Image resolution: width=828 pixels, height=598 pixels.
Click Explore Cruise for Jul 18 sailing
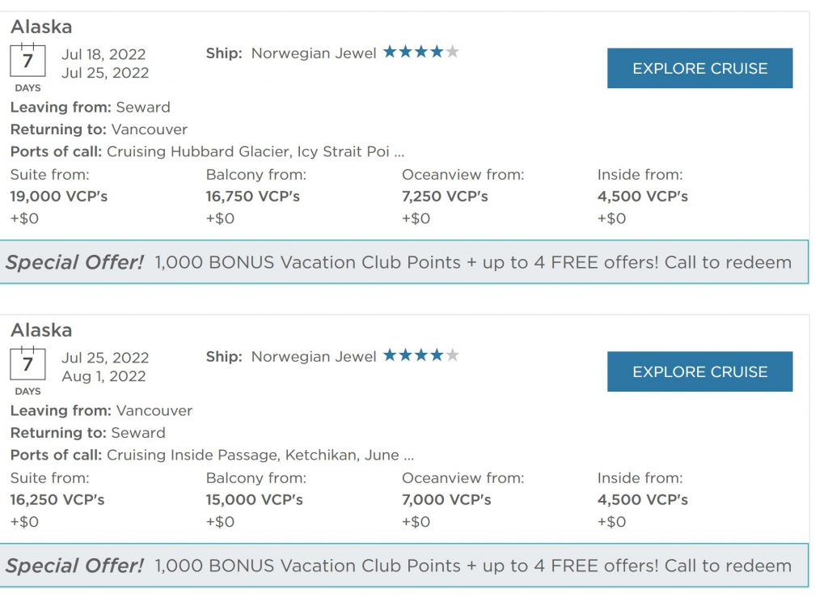pos(699,68)
